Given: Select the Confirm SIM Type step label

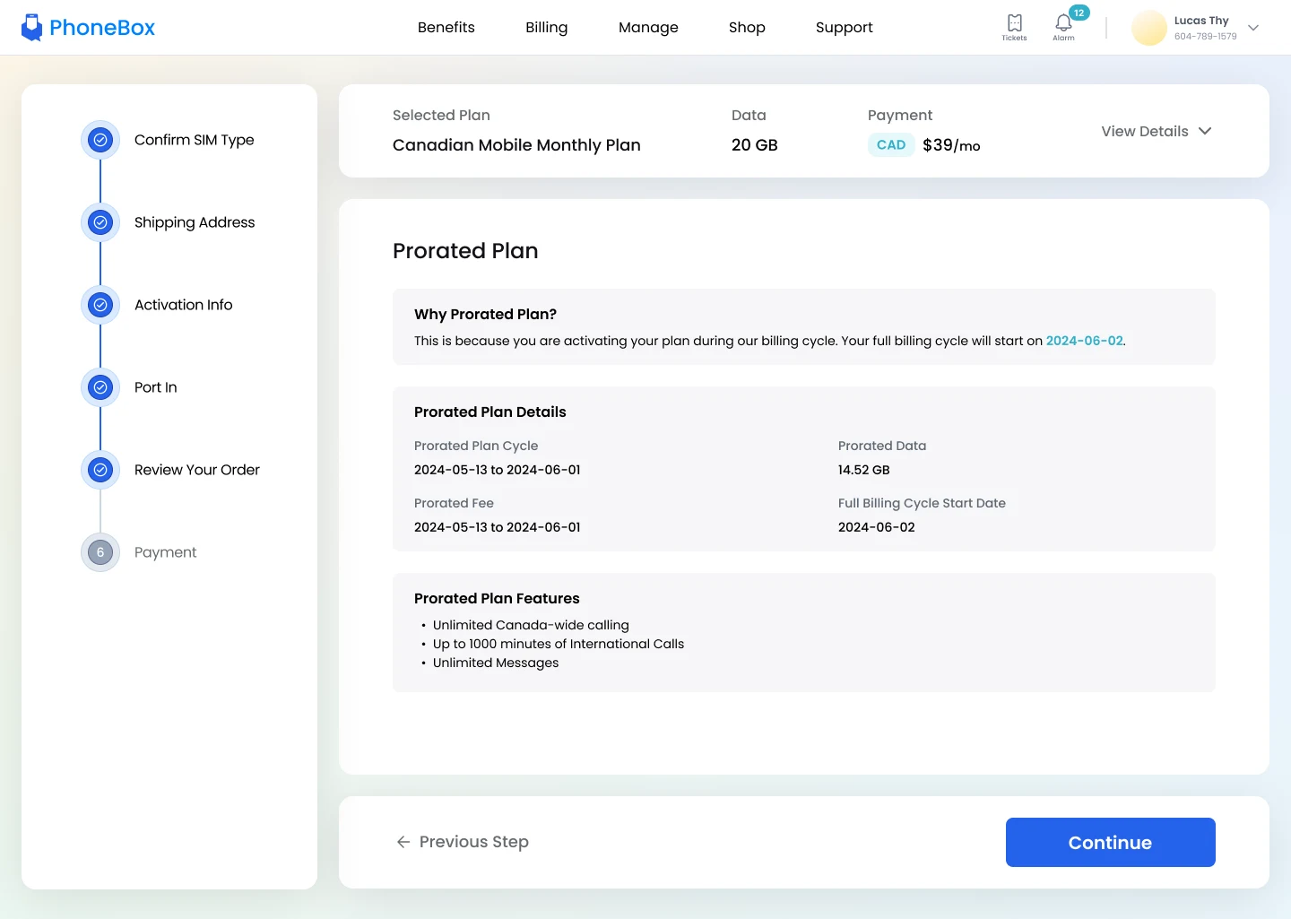Looking at the screenshot, I should [x=195, y=140].
